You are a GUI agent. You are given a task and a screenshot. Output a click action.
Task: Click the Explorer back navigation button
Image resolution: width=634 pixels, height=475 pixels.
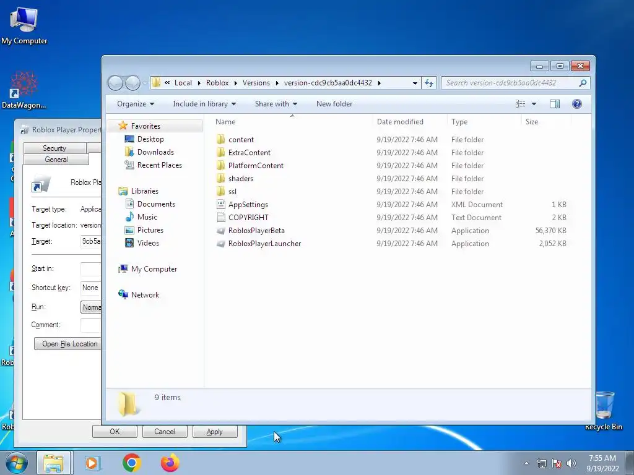click(x=115, y=83)
